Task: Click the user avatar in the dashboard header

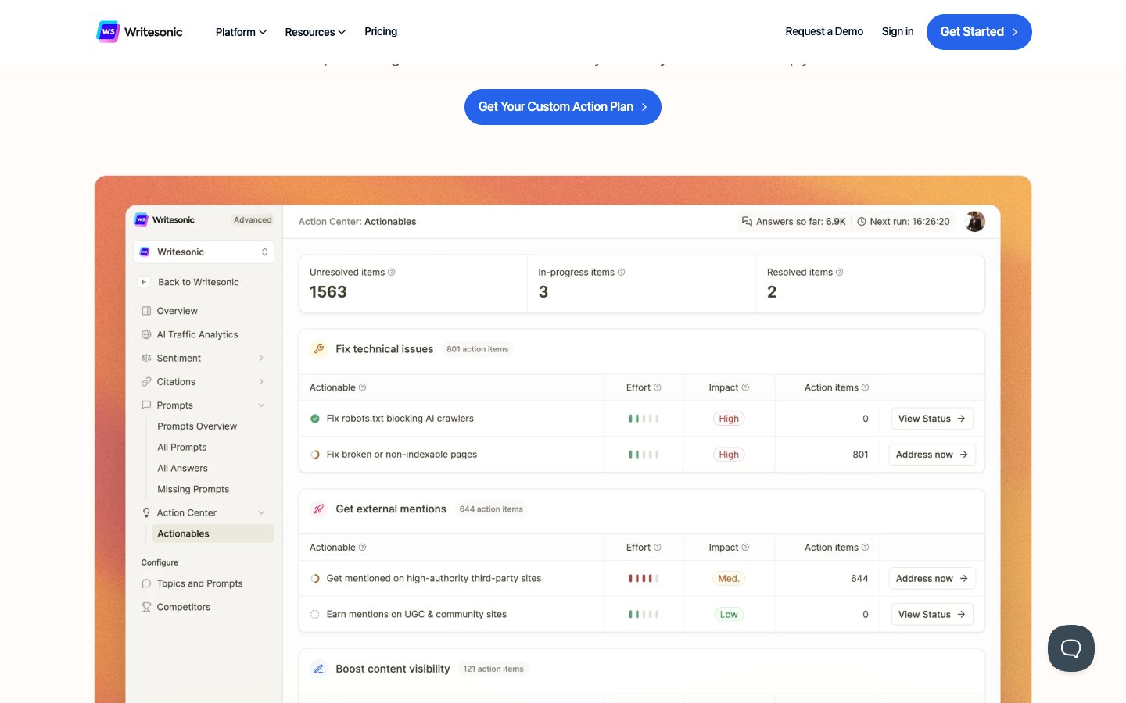Action: click(x=974, y=222)
